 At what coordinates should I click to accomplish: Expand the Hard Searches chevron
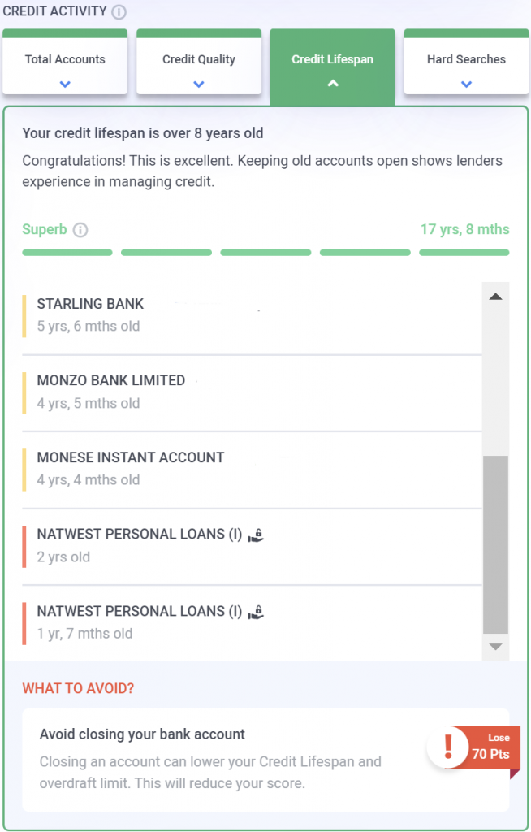(466, 84)
